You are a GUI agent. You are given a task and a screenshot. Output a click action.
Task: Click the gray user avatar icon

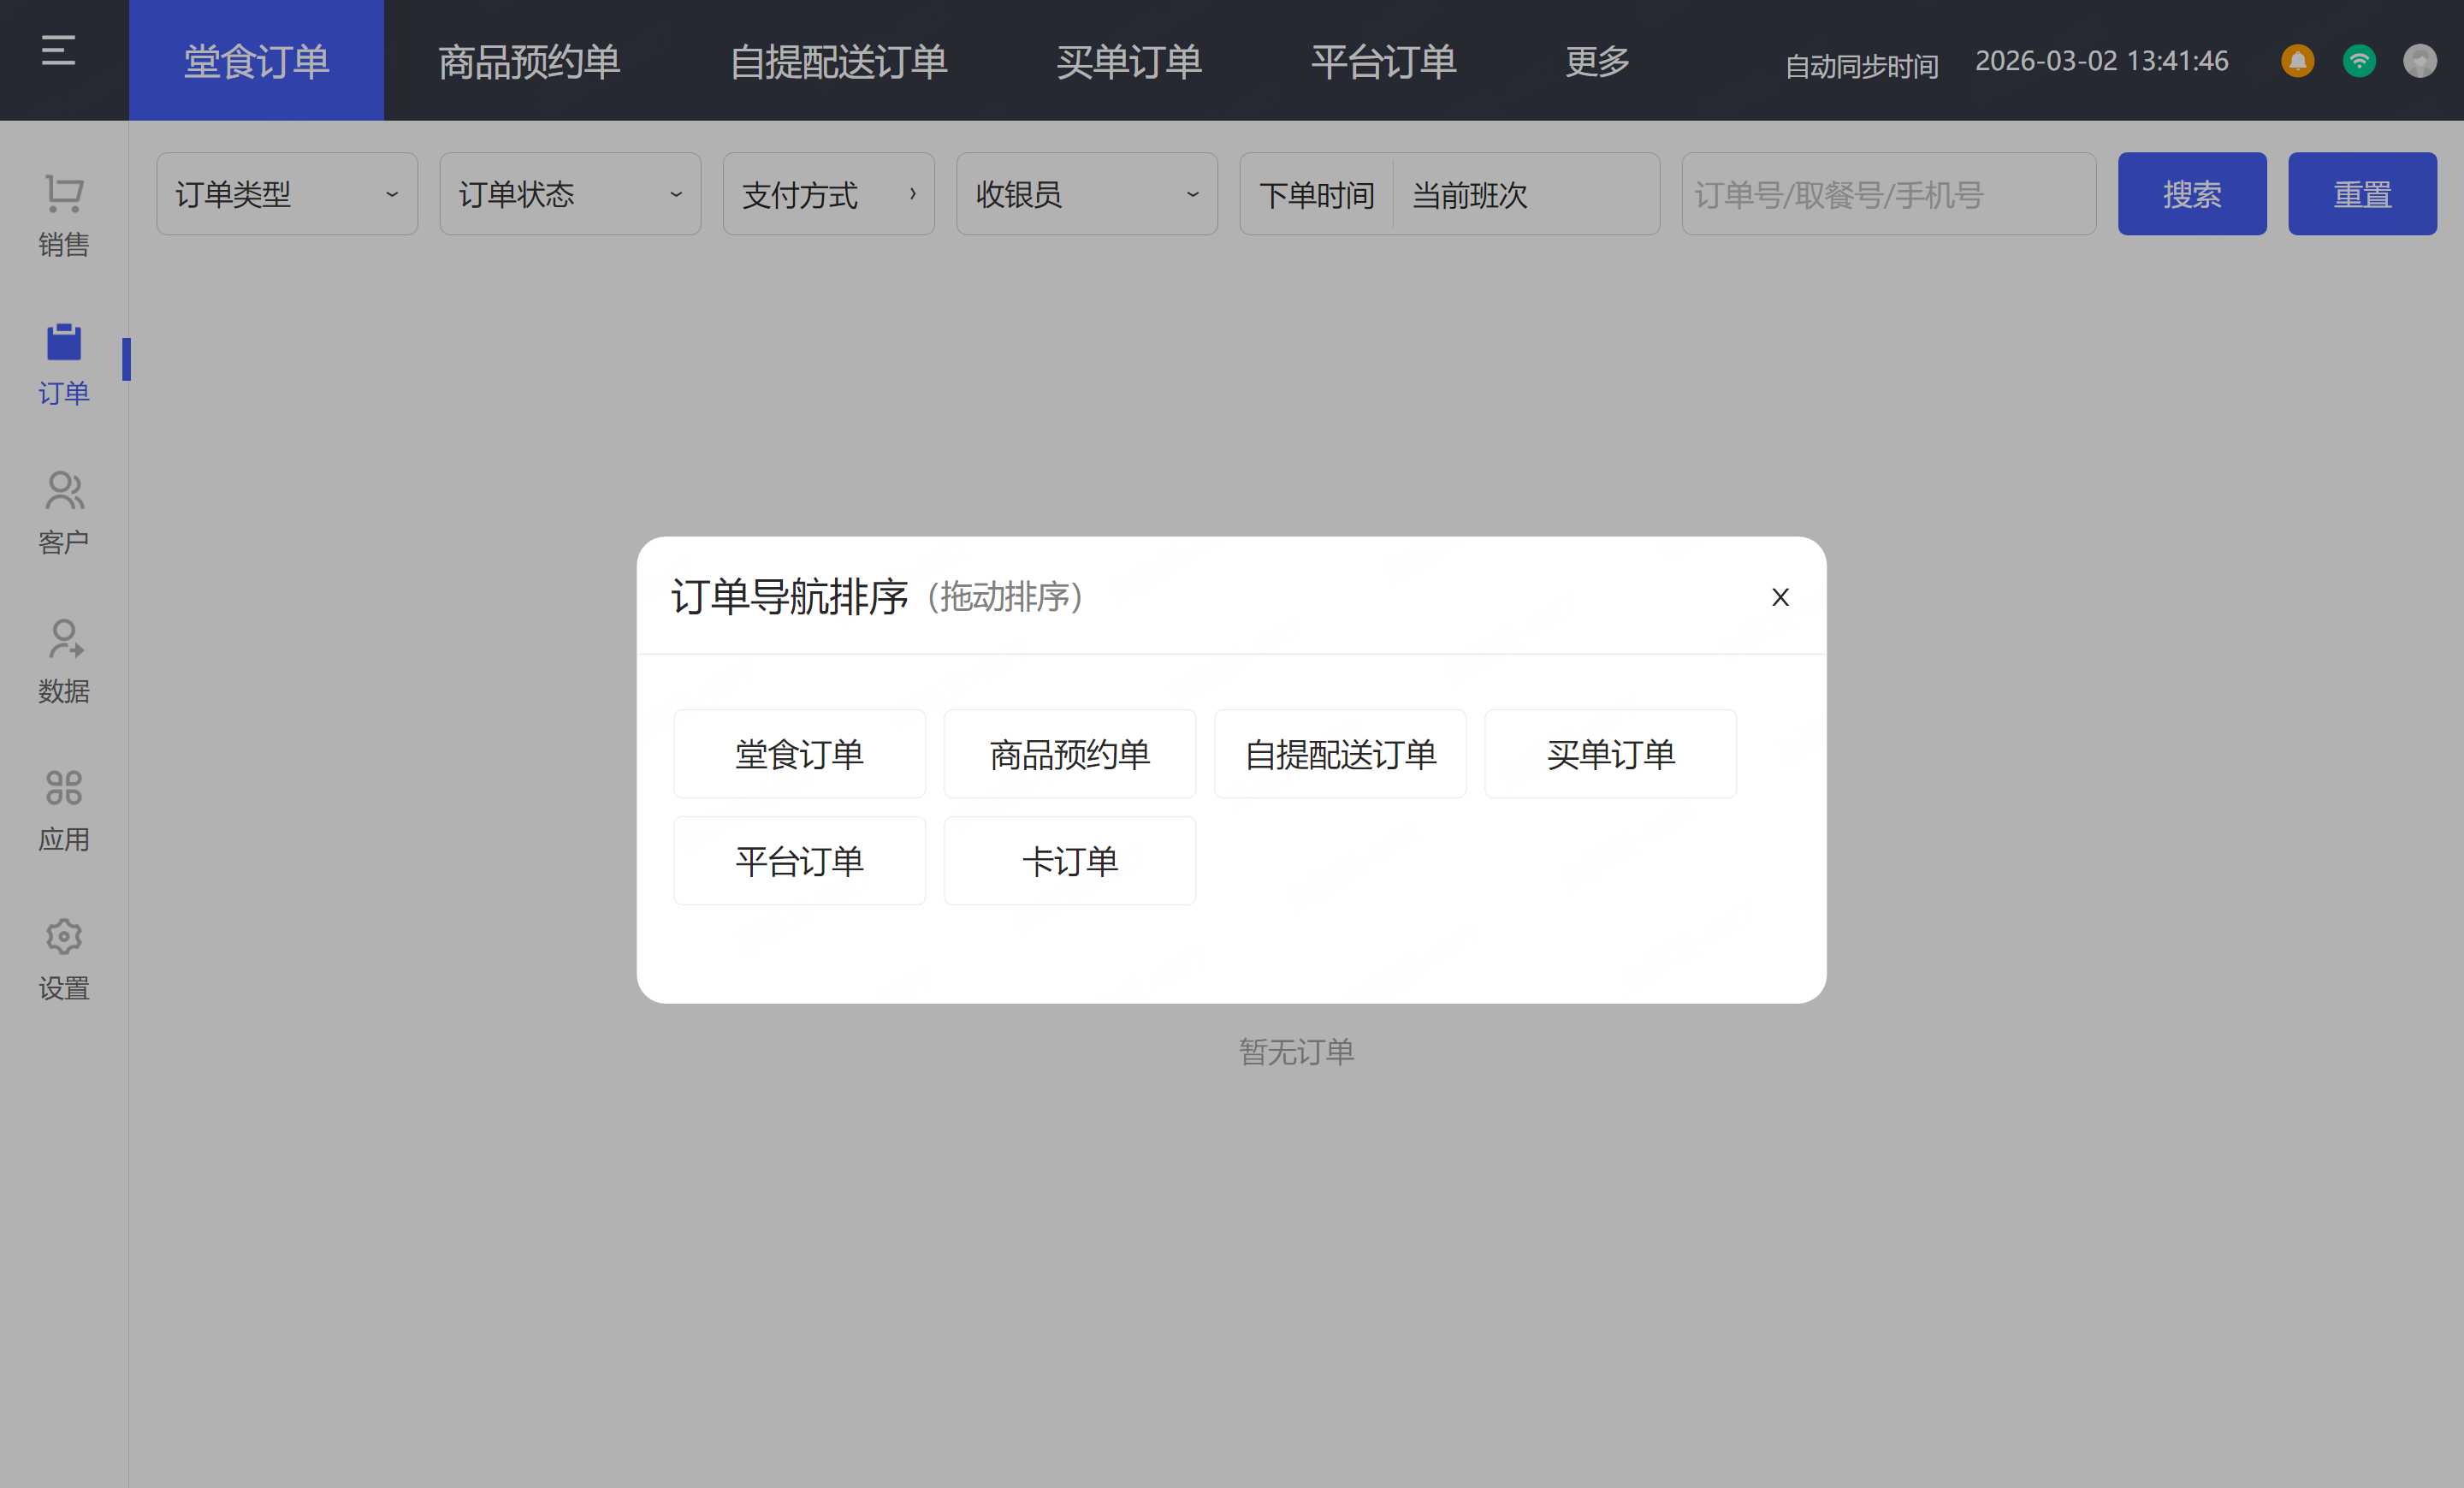2419,61
